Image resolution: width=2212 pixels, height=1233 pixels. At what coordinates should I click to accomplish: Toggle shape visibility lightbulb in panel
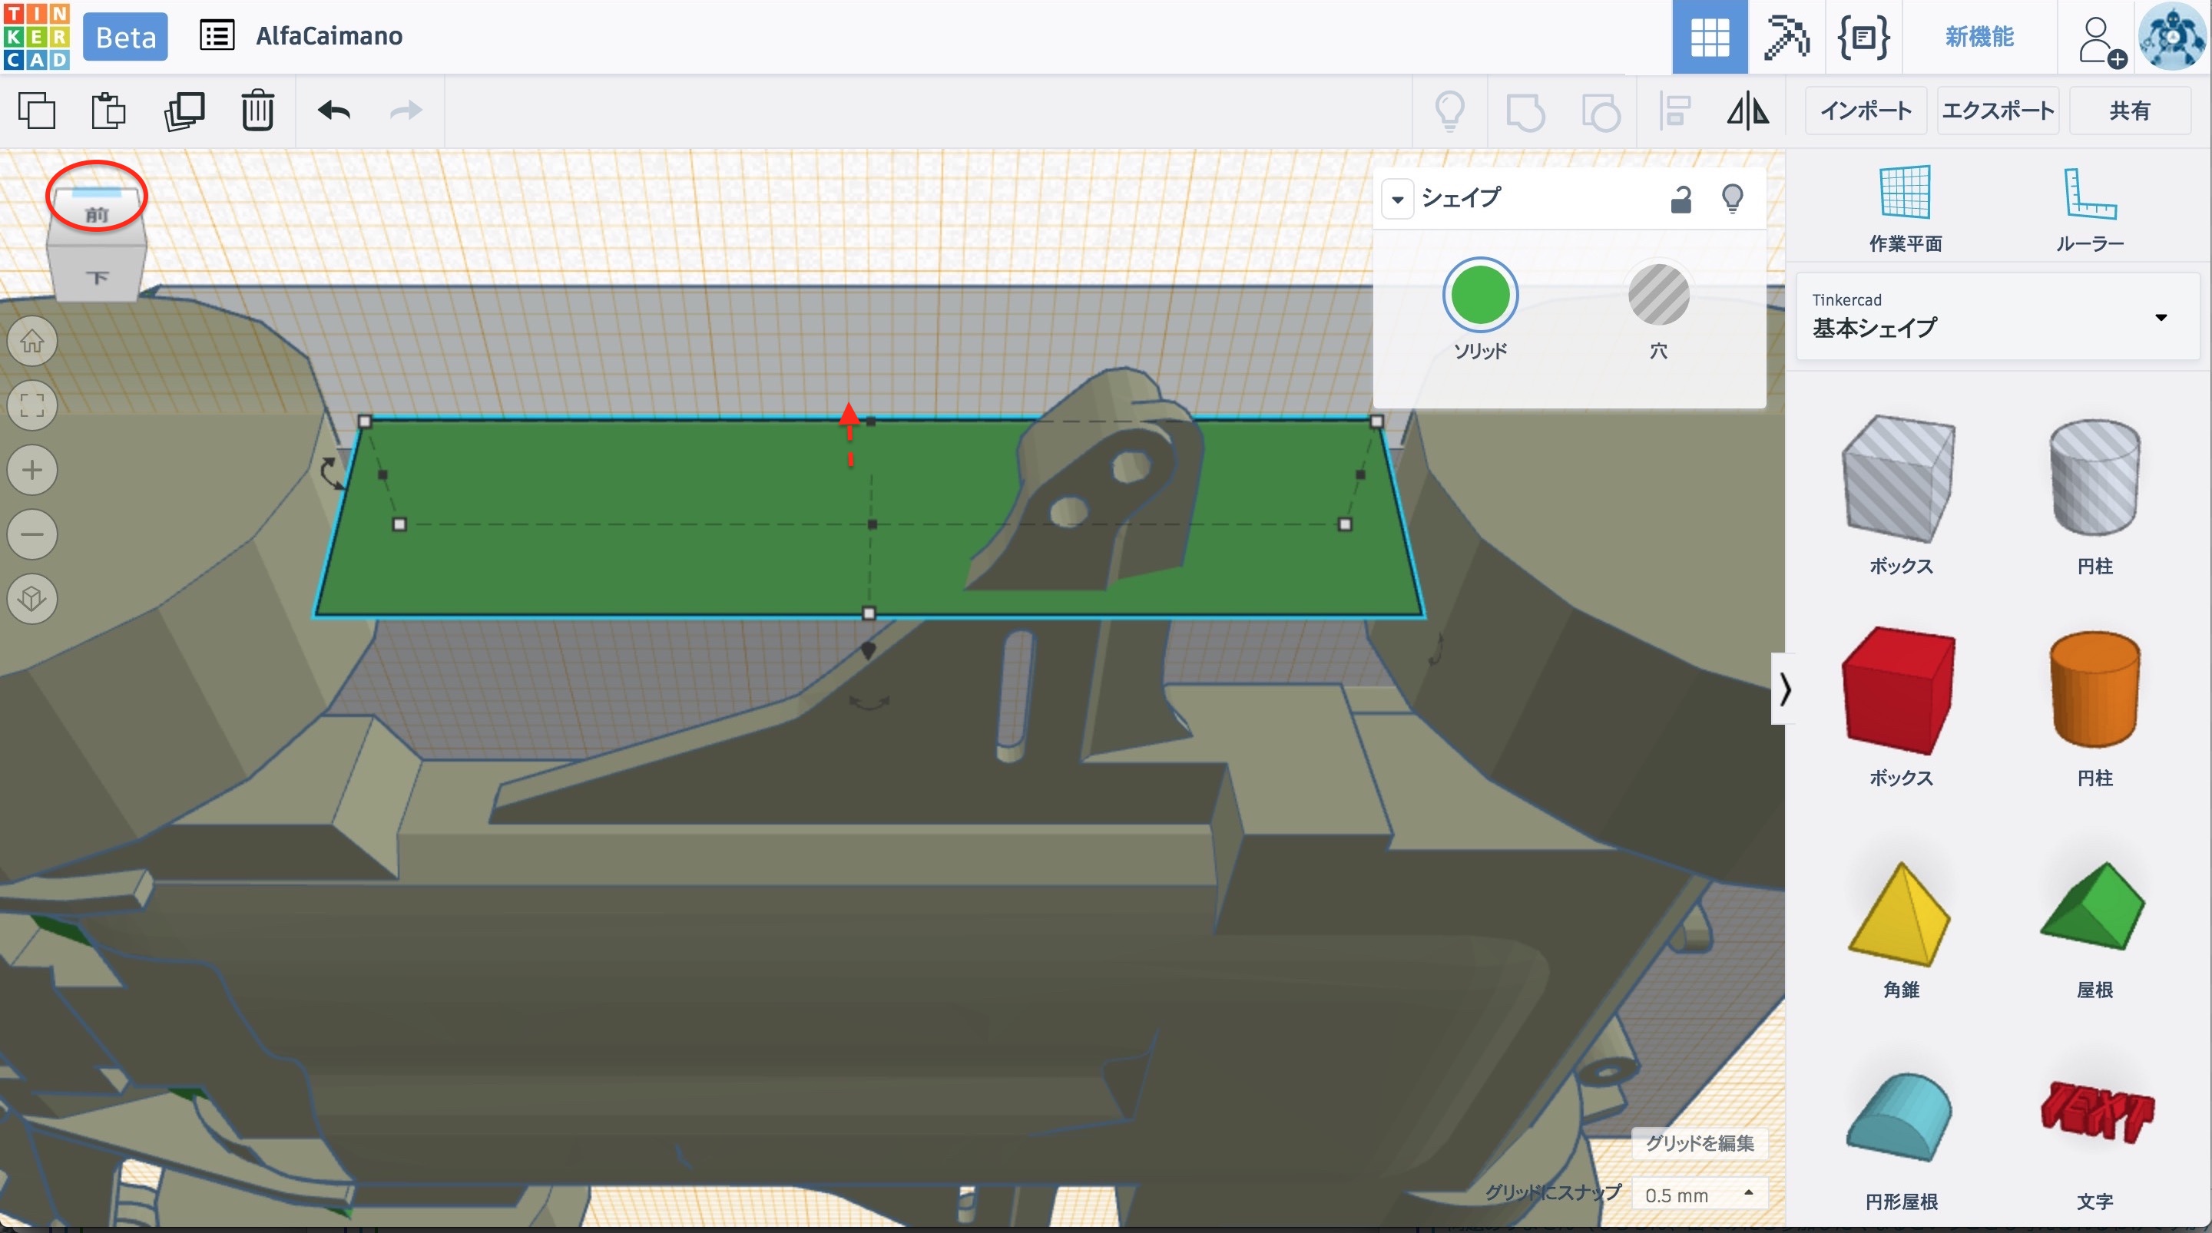(1732, 199)
